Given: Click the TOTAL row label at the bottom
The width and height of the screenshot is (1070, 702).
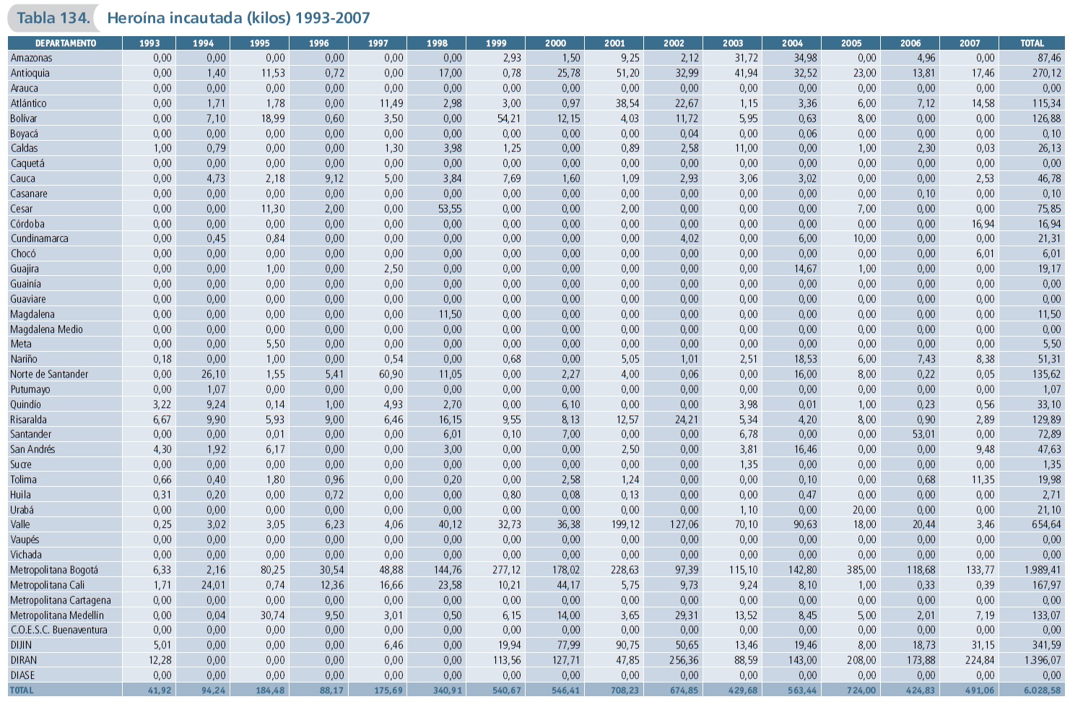Looking at the screenshot, I should [x=22, y=690].
